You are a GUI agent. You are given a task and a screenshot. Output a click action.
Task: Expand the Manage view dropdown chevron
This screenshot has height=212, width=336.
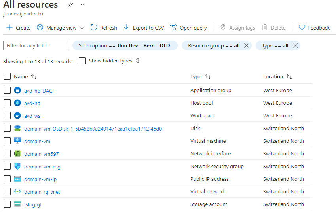tap(82, 28)
